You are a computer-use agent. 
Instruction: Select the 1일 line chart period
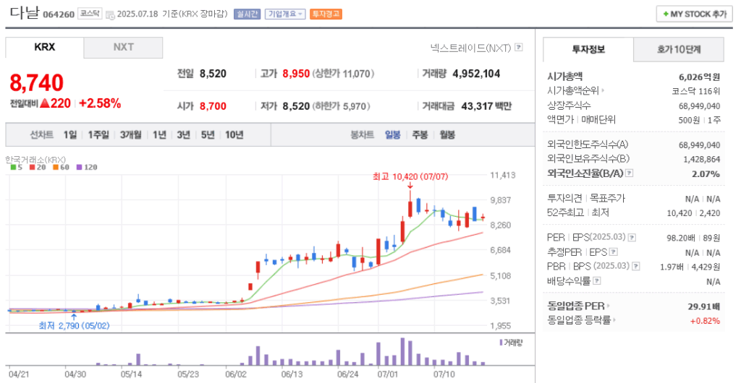[x=70, y=135]
